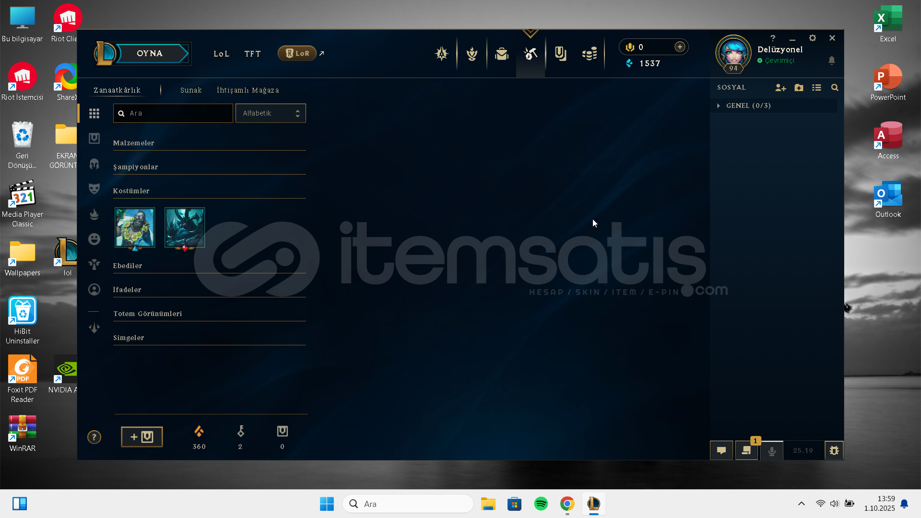Screen dimensions: 921x518
Task: Expand the GENEL (0/3) friend group
Action: tap(748, 106)
